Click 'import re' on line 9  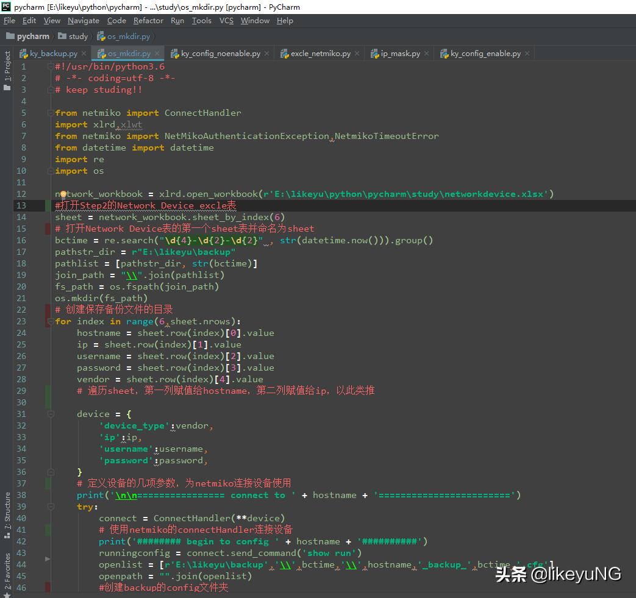pyautogui.click(x=79, y=159)
